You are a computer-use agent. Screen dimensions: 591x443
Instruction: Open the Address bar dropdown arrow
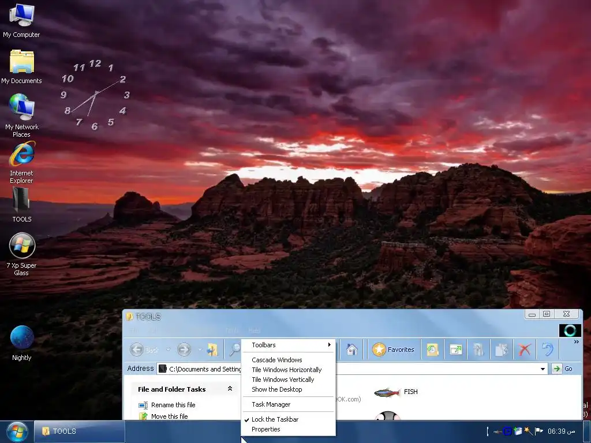pyautogui.click(x=543, y=369)
